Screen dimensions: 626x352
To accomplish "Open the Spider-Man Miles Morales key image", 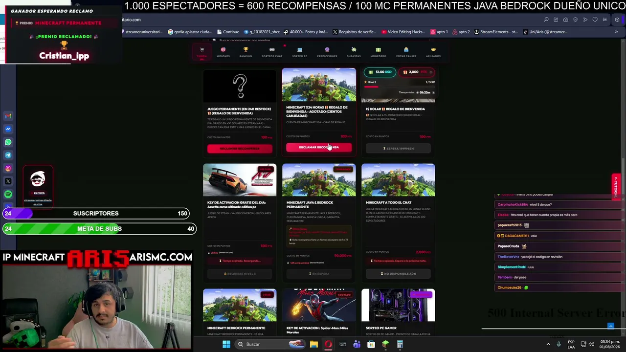I will pyautogui.click(x=319, y=305).
